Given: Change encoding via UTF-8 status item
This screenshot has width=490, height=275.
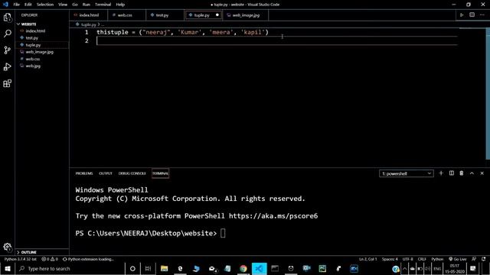Looking at the screenshot, I should [407, 259].
